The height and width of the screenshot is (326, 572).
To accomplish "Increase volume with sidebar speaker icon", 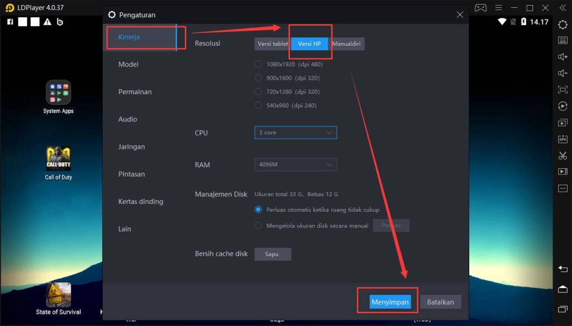I will pyautogui.click(x=563, y=56).
